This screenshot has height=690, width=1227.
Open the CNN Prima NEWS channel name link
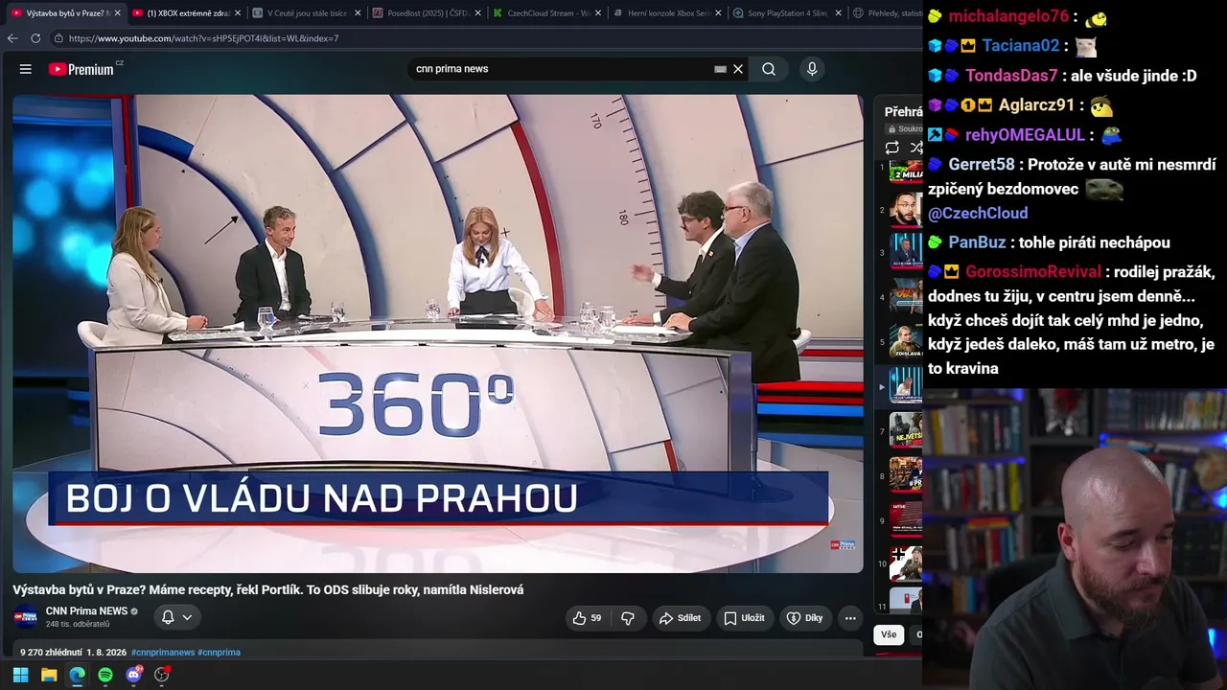pos(86,611)
